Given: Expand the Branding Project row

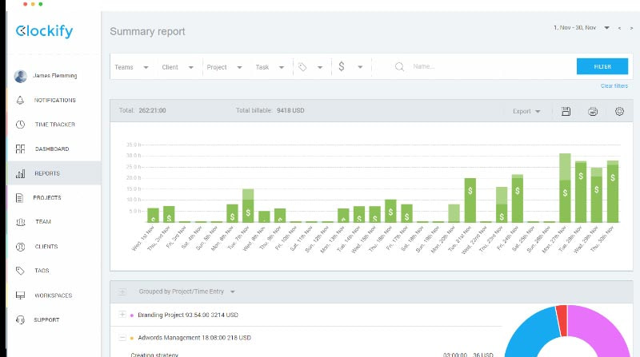Looking at the screenshot, I should pyautogui.click(x=122, y=314).
